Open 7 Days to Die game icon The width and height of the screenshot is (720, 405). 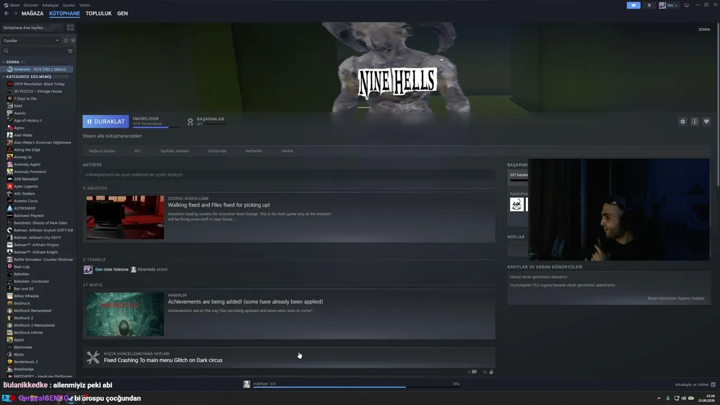click(10, 98)
